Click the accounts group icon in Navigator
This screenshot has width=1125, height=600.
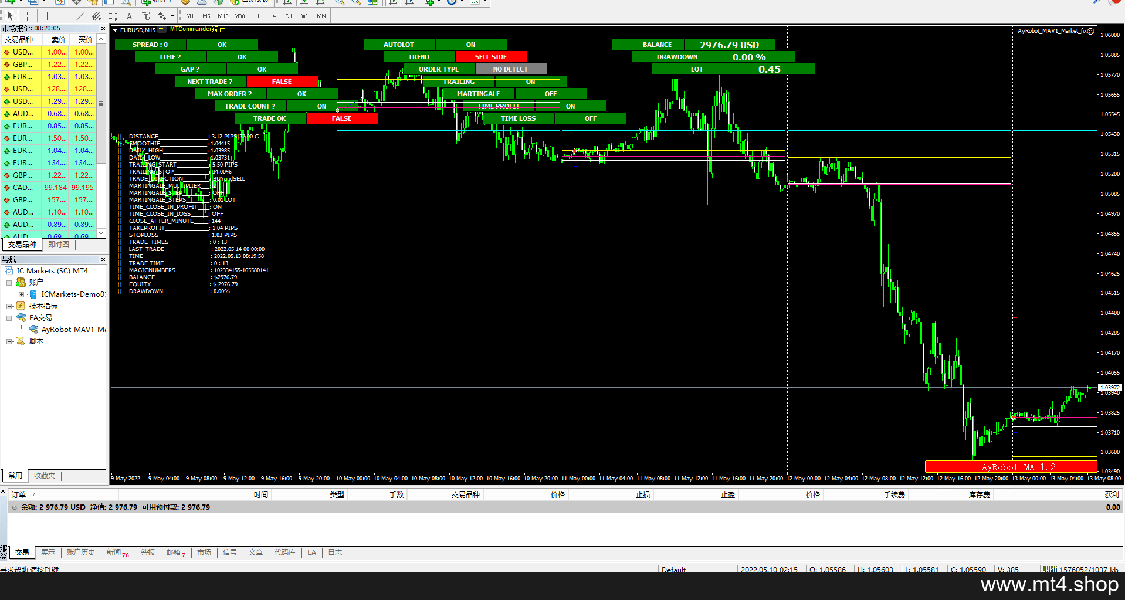click(21, 282)
